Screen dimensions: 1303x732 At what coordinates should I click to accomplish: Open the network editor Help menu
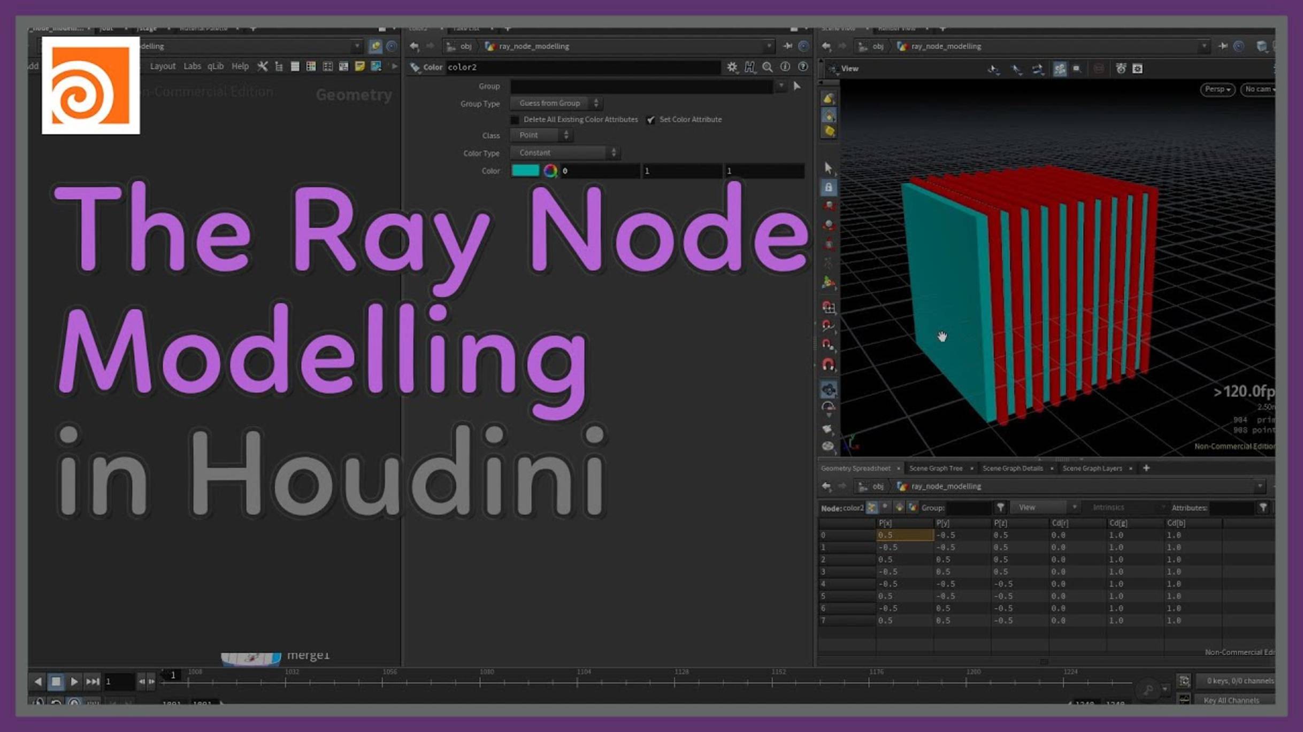point(240,66)
